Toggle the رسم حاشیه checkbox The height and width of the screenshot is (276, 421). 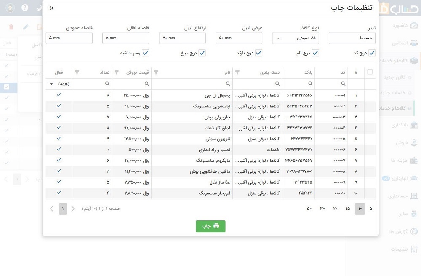tap(146, 53)
